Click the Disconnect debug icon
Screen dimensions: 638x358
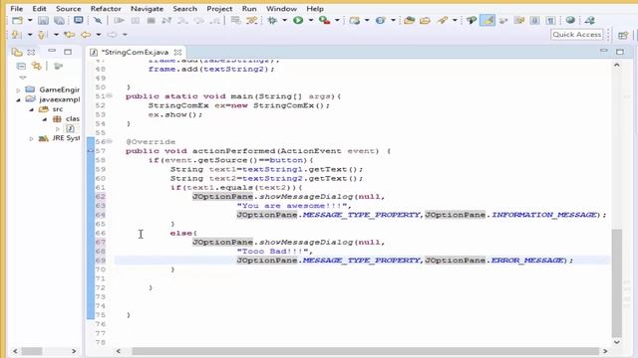click(x=166, y=20)
